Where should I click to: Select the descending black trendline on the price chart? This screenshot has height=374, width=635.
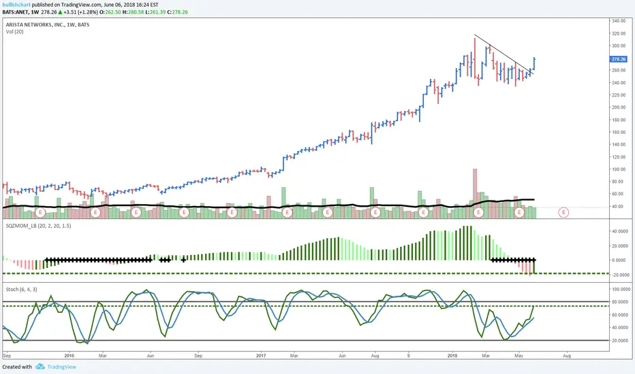pos(504,54)
